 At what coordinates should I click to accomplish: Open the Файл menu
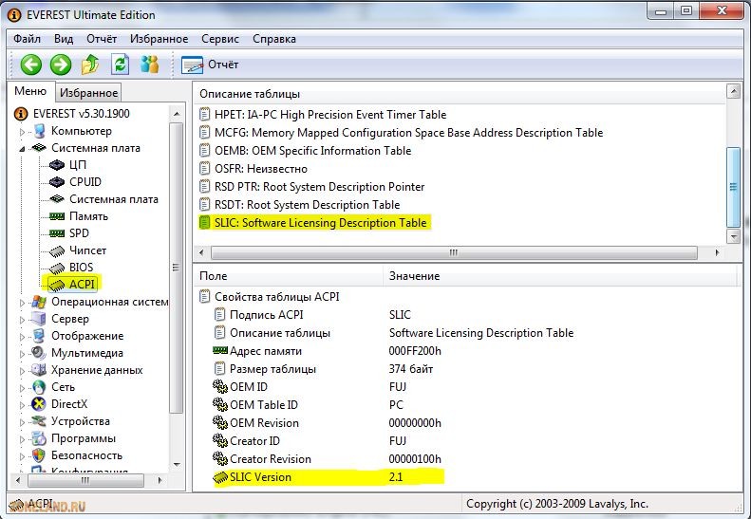[27, 39]
